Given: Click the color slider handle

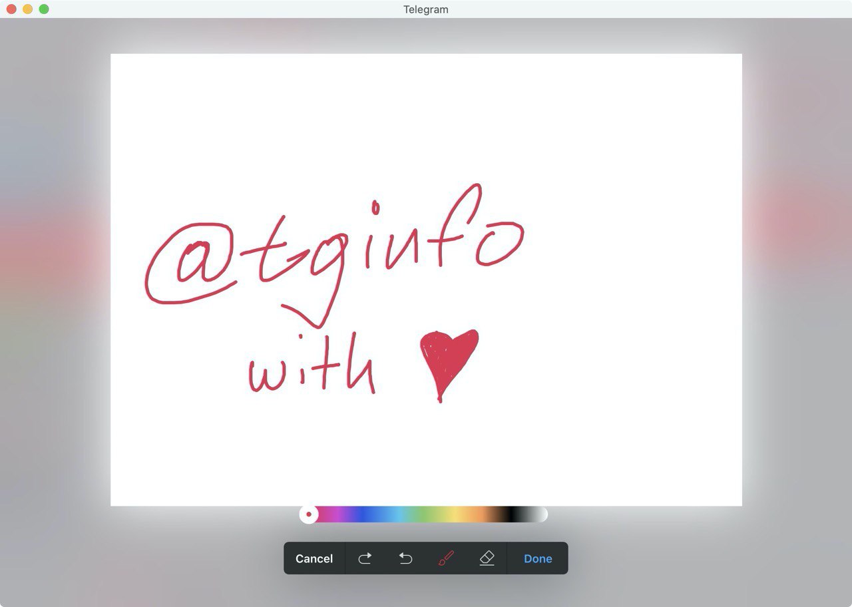Looking at the screenshot, I should click(x=309, y=514).
